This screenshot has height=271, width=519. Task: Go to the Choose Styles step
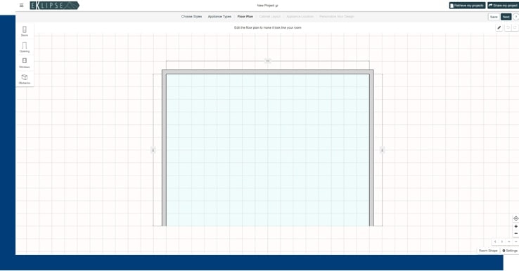pos(191,17)
